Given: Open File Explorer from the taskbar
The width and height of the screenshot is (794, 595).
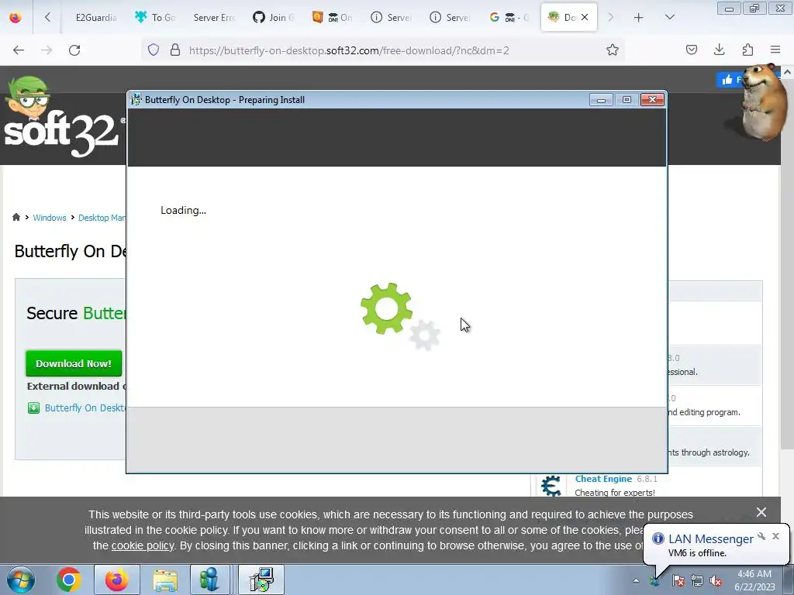Looking at the screenshot, I should pos(166,580).
